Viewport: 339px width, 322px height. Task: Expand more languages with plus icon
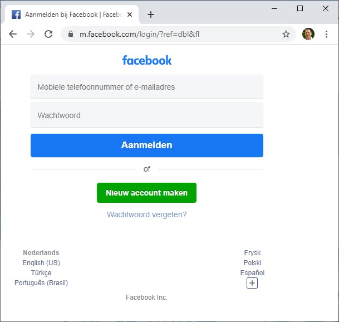coord(252,283)
